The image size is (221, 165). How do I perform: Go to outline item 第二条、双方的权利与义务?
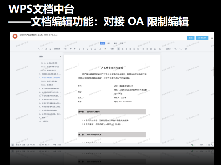tap(50, 67)
